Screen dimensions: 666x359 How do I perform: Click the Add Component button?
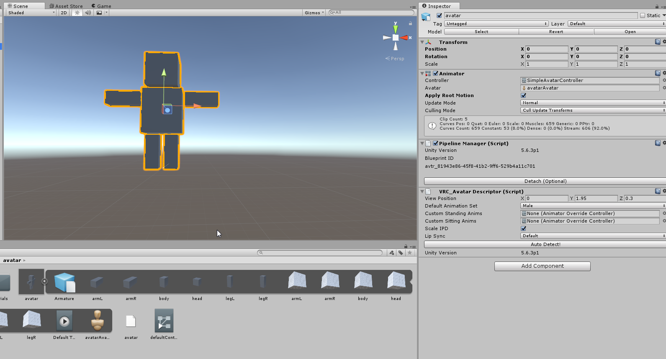pyautogui.click(x=543, y=266)
